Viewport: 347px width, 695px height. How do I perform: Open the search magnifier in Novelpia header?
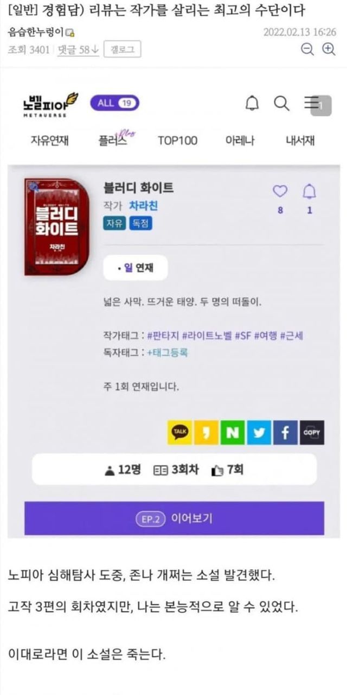(x=281, y=103)
